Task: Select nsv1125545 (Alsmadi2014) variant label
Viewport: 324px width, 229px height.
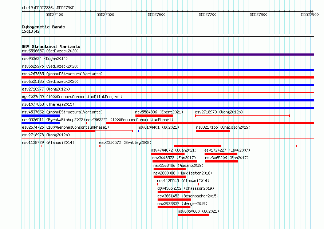Action: click(183, 181)
